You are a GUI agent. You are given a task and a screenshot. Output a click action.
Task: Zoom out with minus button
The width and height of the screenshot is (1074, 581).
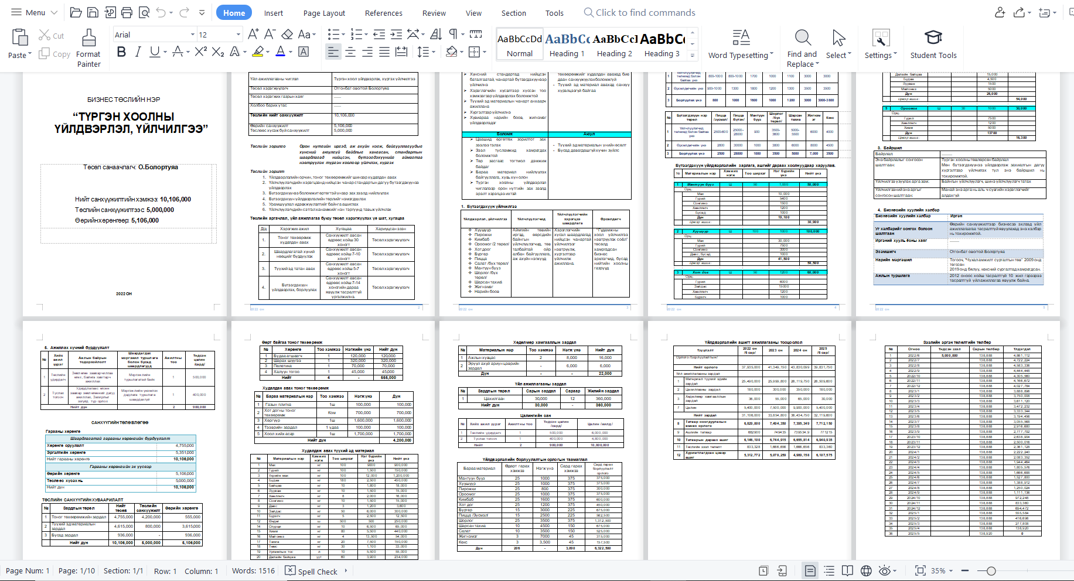pyautogui.click(x=965, y=570)
